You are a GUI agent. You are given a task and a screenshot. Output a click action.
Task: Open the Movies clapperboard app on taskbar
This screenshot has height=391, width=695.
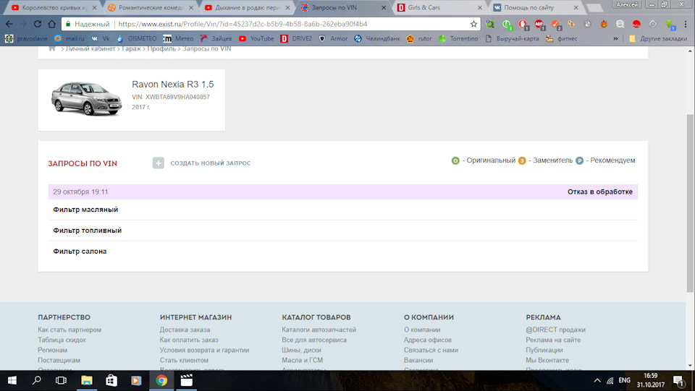tap(187, 380)
